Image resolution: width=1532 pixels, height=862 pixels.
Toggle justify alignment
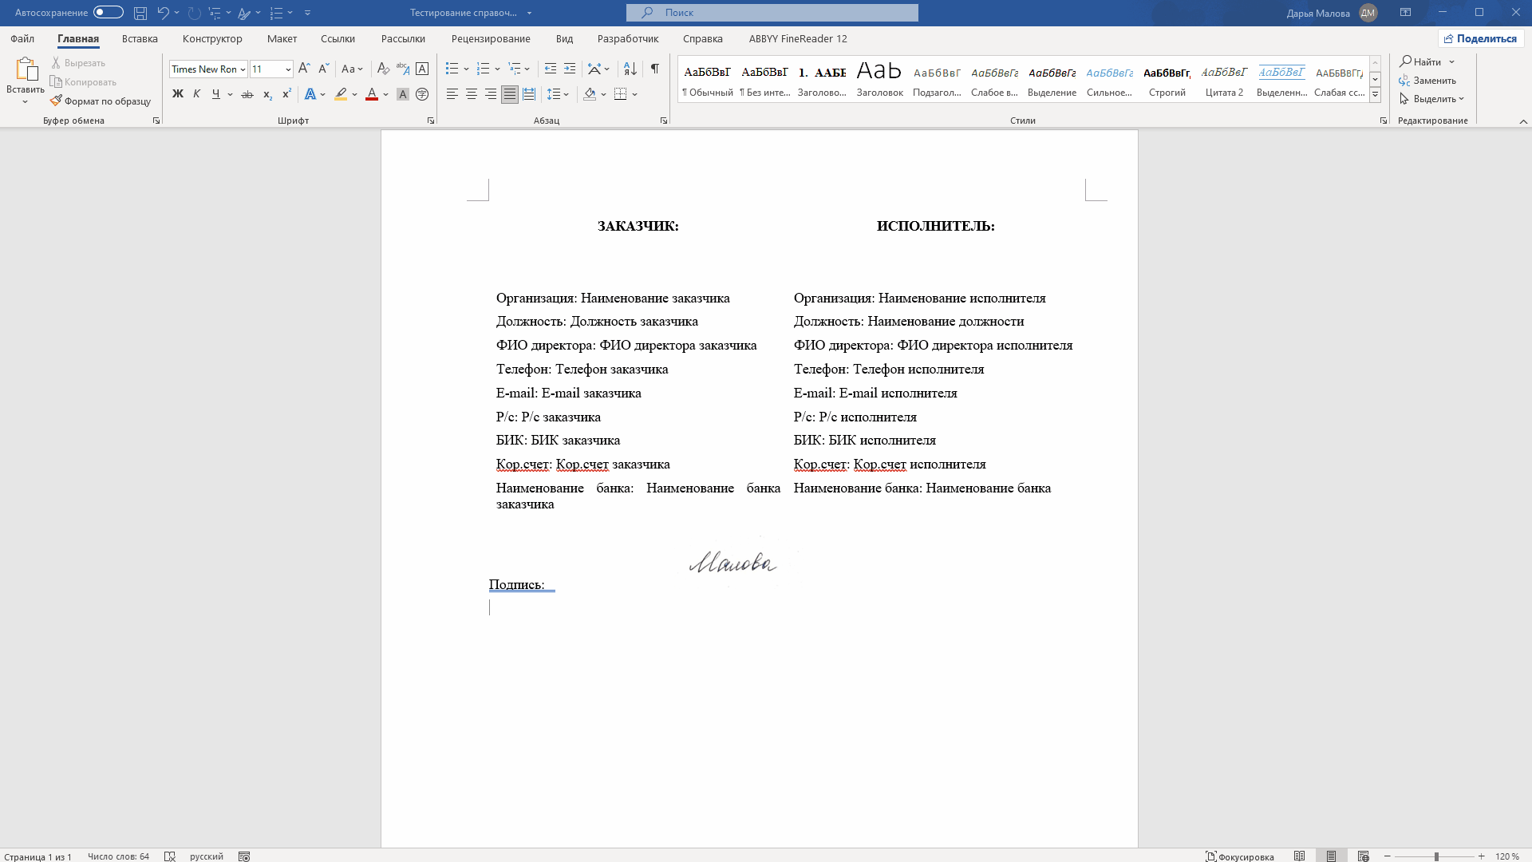[510, 94]
